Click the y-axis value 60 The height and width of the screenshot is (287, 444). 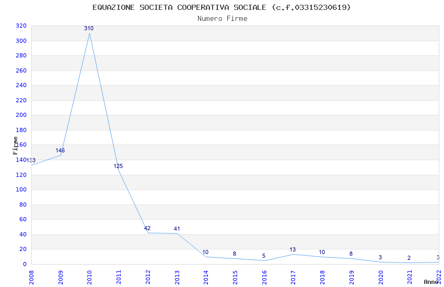[23, 219]
